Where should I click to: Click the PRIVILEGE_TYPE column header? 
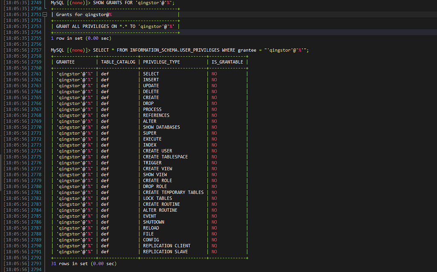coord(161,62)
